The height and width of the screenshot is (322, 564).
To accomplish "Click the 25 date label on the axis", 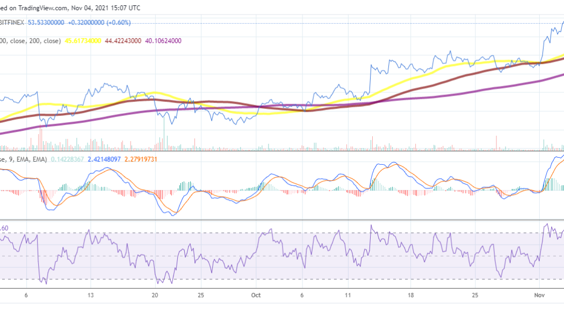I will [475, 295].
